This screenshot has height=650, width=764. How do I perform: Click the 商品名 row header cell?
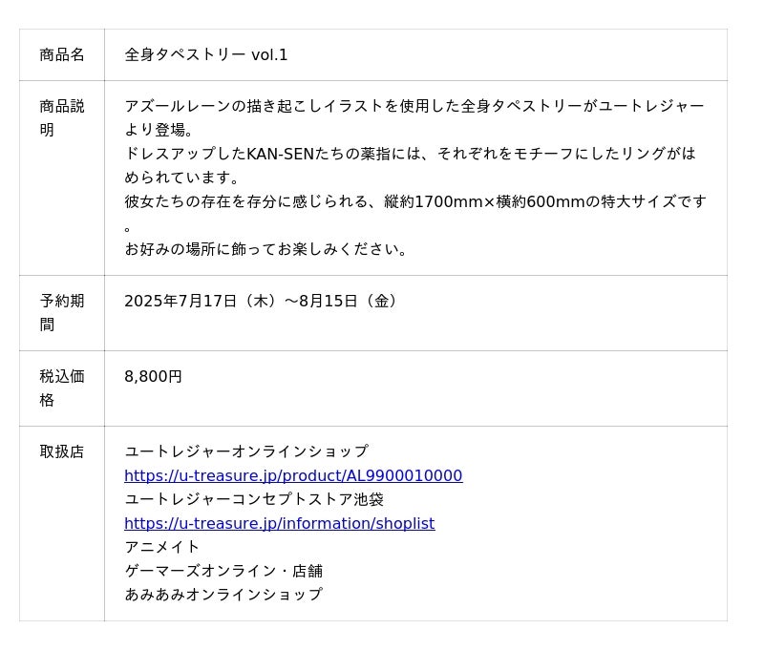point(62,55)
